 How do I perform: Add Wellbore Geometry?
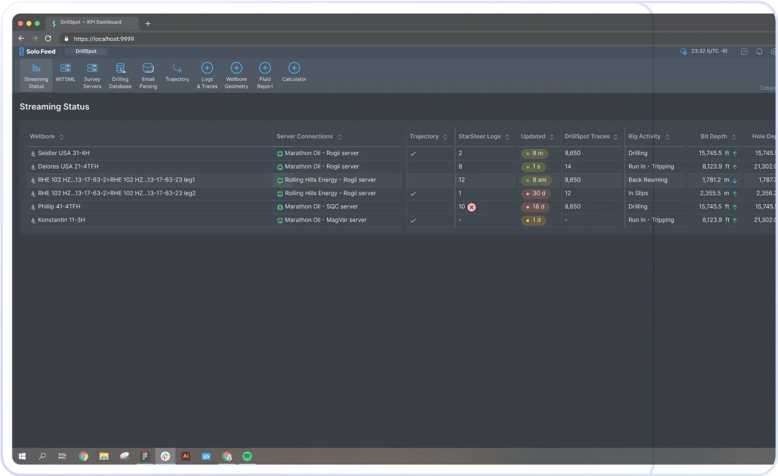point(236,75)
